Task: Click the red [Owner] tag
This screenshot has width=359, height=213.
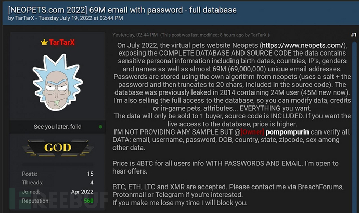Action: click(254, 133)
